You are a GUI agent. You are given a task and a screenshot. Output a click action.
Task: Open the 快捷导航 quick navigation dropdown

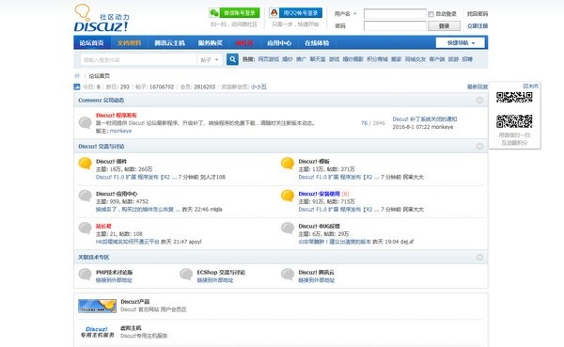click(460, 43)
